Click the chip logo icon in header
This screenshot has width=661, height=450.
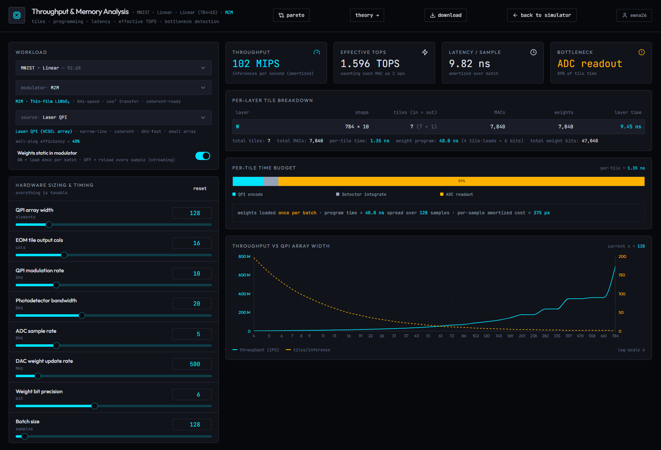click(17, 15)
